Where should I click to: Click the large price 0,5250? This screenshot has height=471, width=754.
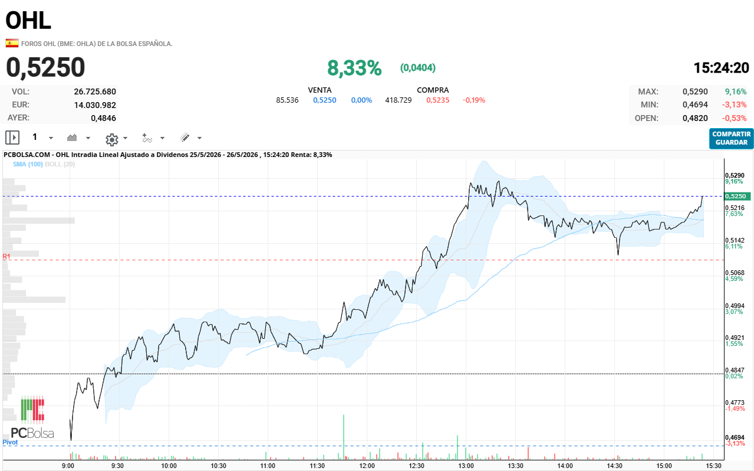pyautogui.click(x=45, y=67)
